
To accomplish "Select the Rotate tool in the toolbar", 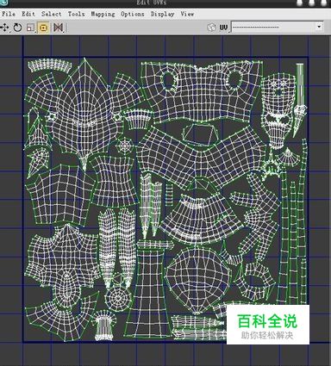I will (x=18, y=28).
